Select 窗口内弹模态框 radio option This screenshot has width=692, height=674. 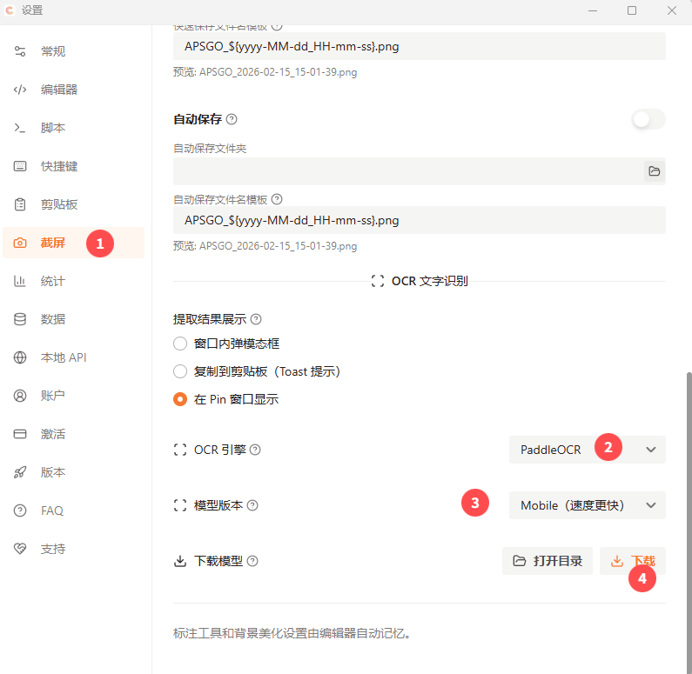click(x=180, y=344)
